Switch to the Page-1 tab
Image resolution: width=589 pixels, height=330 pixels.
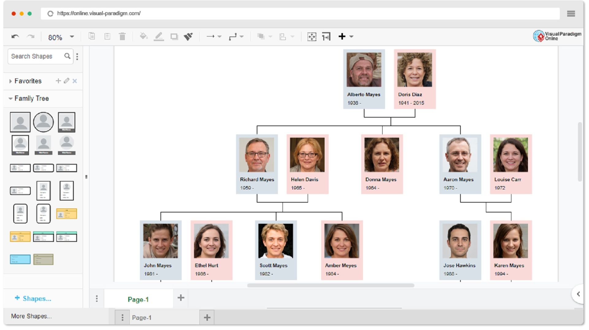coord(139,298)
